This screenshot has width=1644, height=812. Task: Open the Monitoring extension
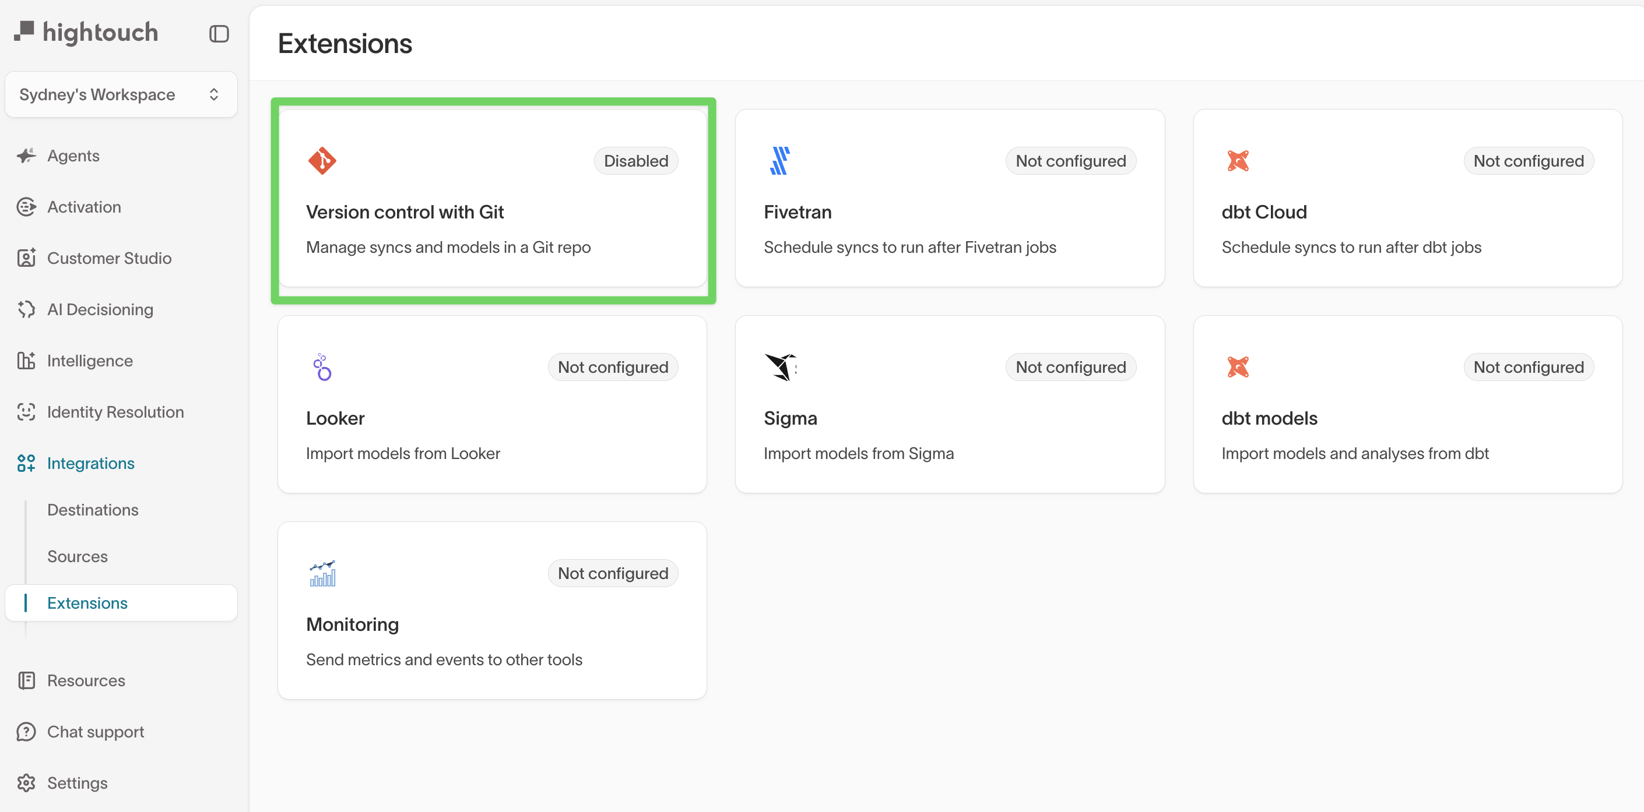492,610
